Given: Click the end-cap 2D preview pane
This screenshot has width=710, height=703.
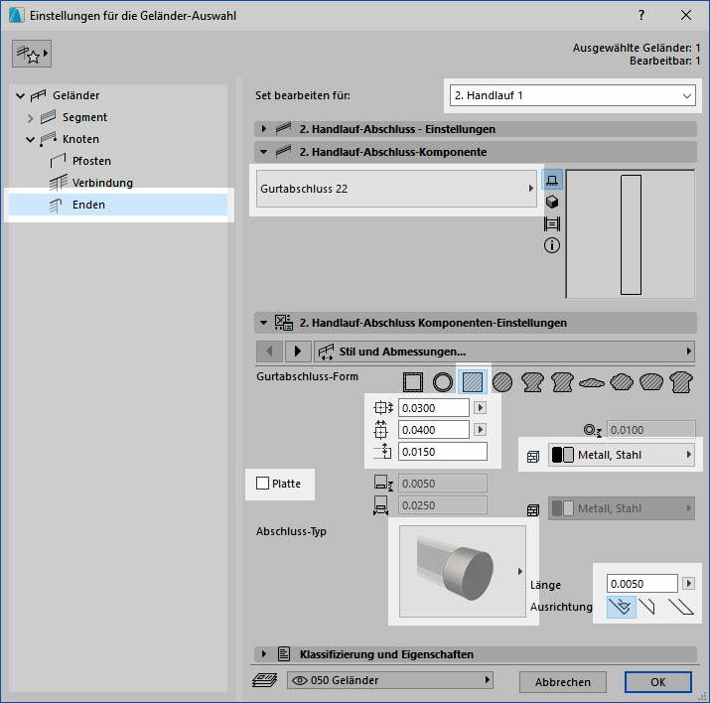Looking at the screenshot, I should [631, 234].
